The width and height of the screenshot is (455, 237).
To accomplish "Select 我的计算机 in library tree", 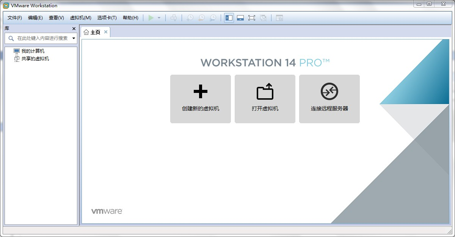I will 33,51.
